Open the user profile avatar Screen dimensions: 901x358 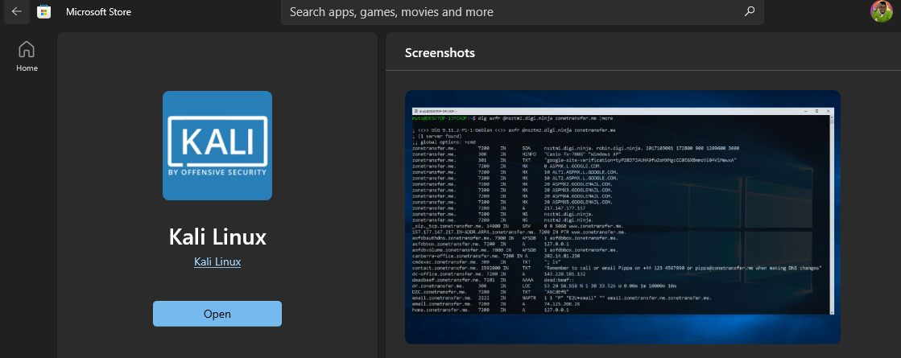coord(881,12)
